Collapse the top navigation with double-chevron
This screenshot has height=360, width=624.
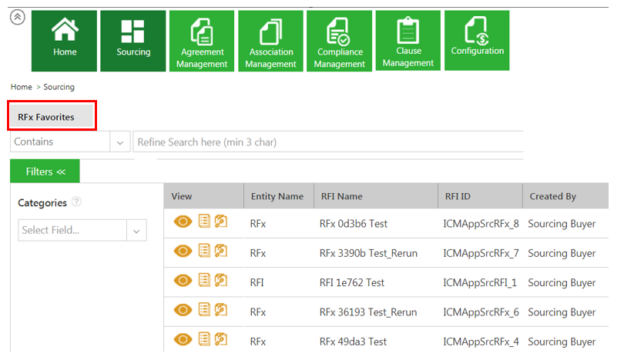[x=17, y=18]
